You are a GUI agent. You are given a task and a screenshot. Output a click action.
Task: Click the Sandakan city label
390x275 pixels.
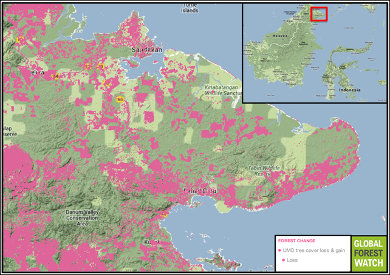coord(147,50)
